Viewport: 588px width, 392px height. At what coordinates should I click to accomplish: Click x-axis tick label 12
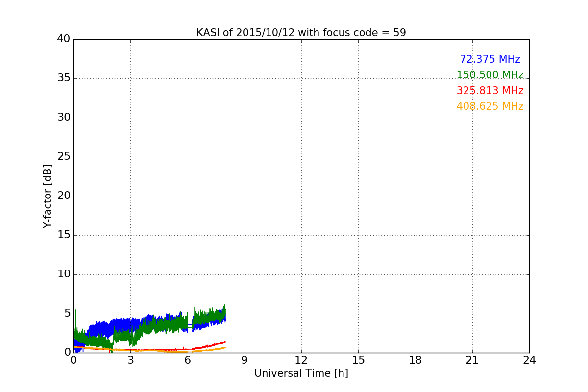pyautogui.click(x=301, y=360)
